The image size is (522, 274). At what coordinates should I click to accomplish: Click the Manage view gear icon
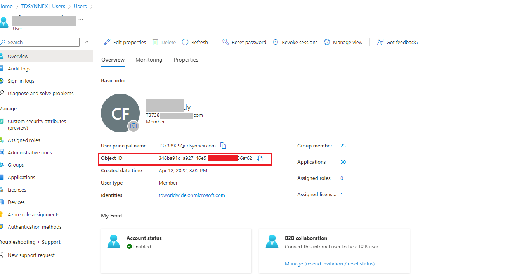327,42
